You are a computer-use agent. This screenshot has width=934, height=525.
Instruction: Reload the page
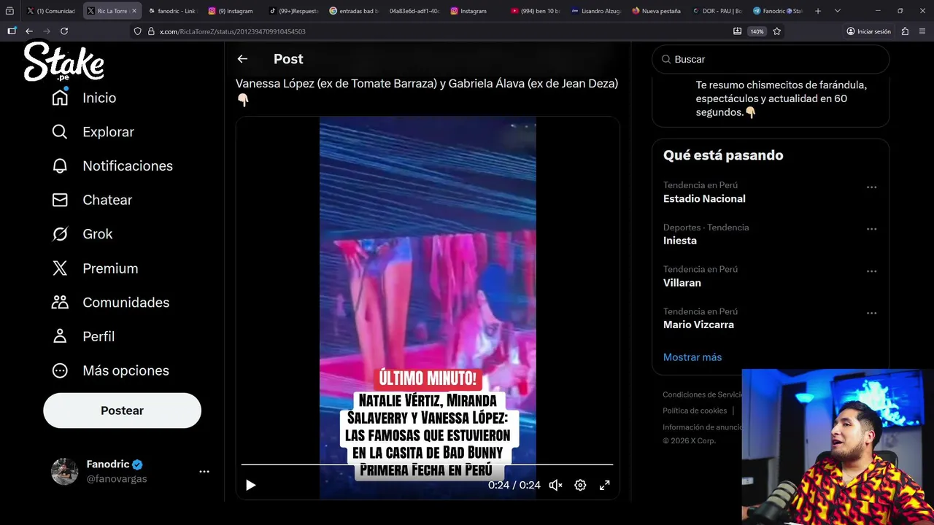pos(64,31)
